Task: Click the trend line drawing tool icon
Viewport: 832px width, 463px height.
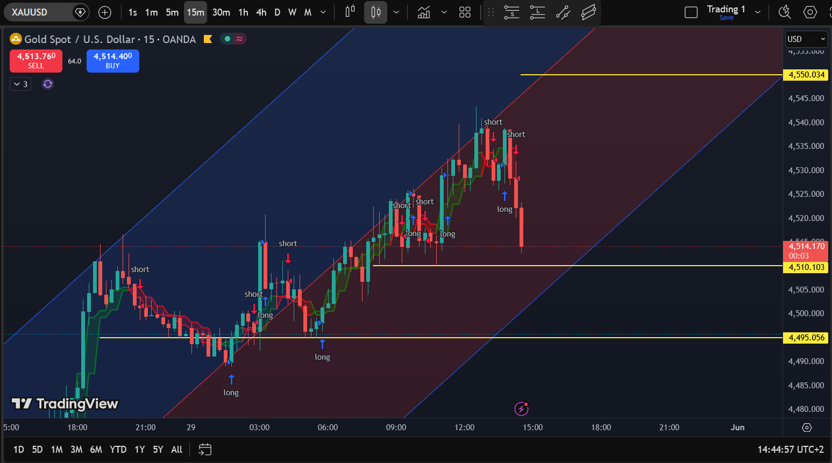Action: (x=563, y=12)
